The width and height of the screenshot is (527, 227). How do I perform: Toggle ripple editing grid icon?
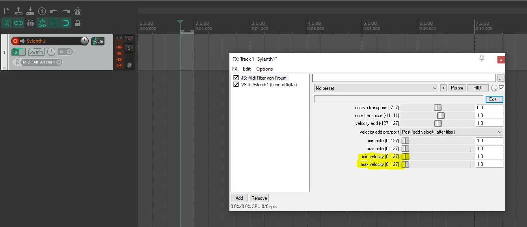[x=30, y=23]
